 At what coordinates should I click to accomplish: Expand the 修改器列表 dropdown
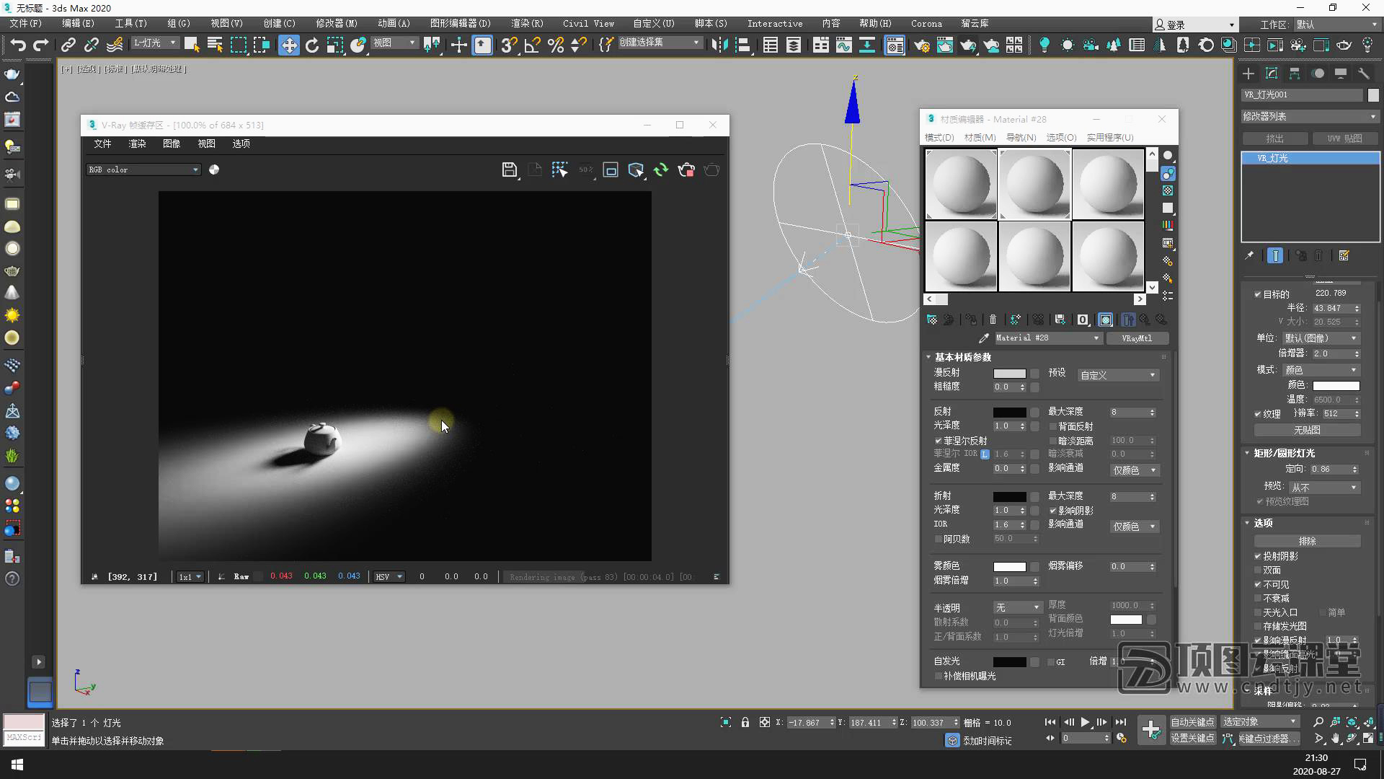(1309, 116)
